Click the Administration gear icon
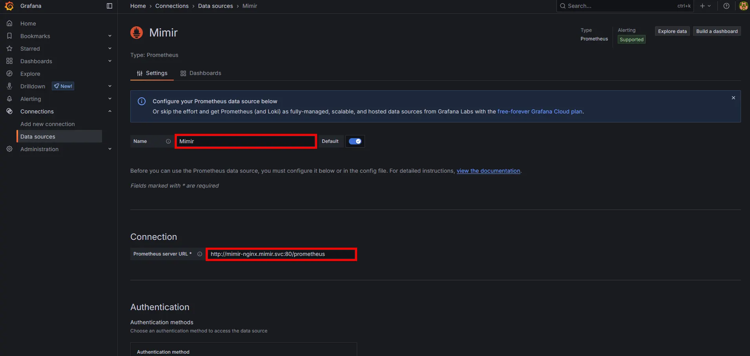The height and width of the screenshot is (356, 750). tap(9, 149)
